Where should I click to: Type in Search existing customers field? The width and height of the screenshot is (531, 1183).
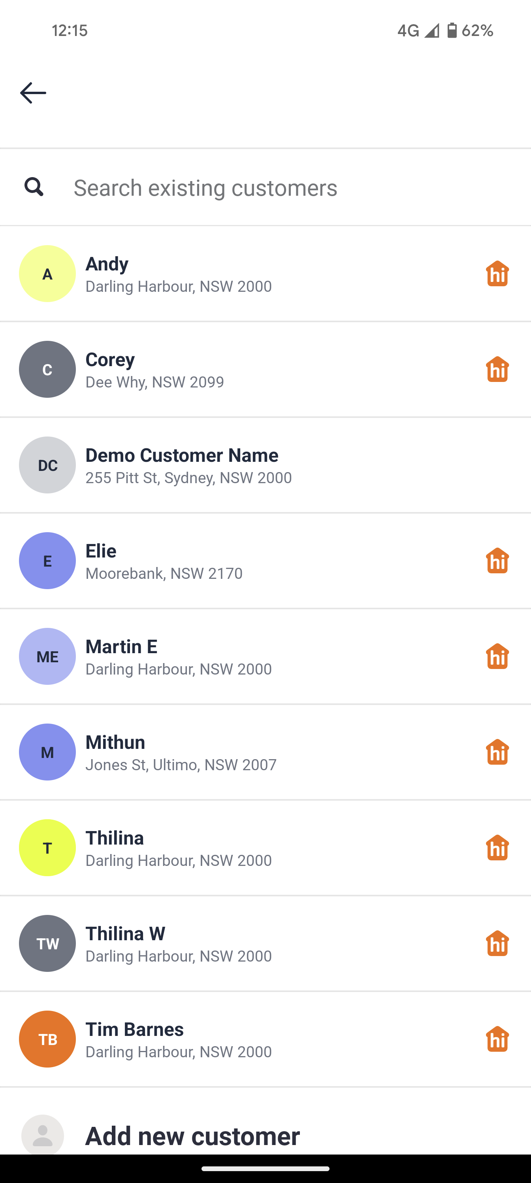point(275,188)
